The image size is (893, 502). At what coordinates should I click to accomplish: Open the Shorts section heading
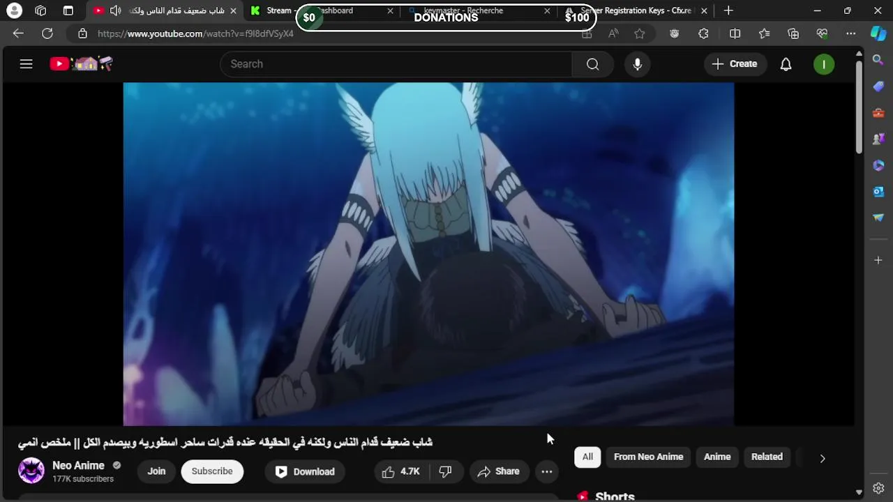[615, 496]
